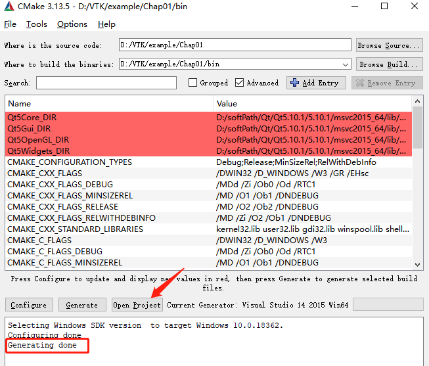Viewport: 429px width, 366px height.
Task: Click the Value column header
Action: click(313, 104)
